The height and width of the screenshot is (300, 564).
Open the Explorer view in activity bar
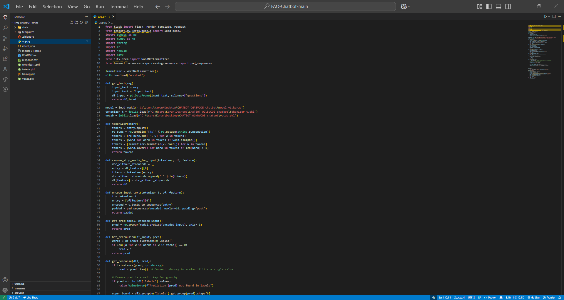[x=5, y=18]
